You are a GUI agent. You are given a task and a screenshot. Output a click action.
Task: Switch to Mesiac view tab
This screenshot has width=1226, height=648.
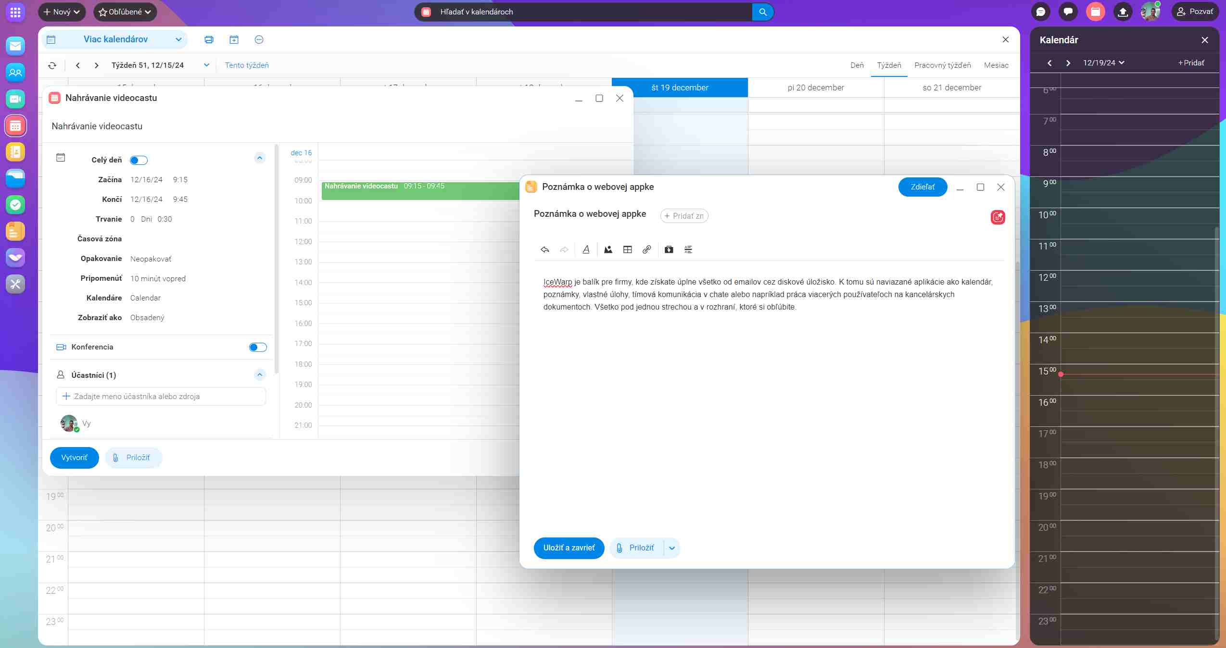pos(996,65)
